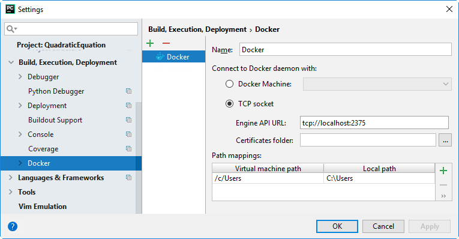Screen dimensions: 459x239
Task: Open Vim Emulation settings
Action: click(x=43, y=206)
